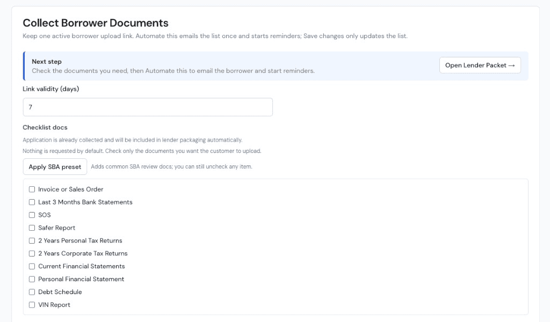Click the 'Adds common SBA review docs' hint
Viewport: 550px width, 322px height.
171,167
